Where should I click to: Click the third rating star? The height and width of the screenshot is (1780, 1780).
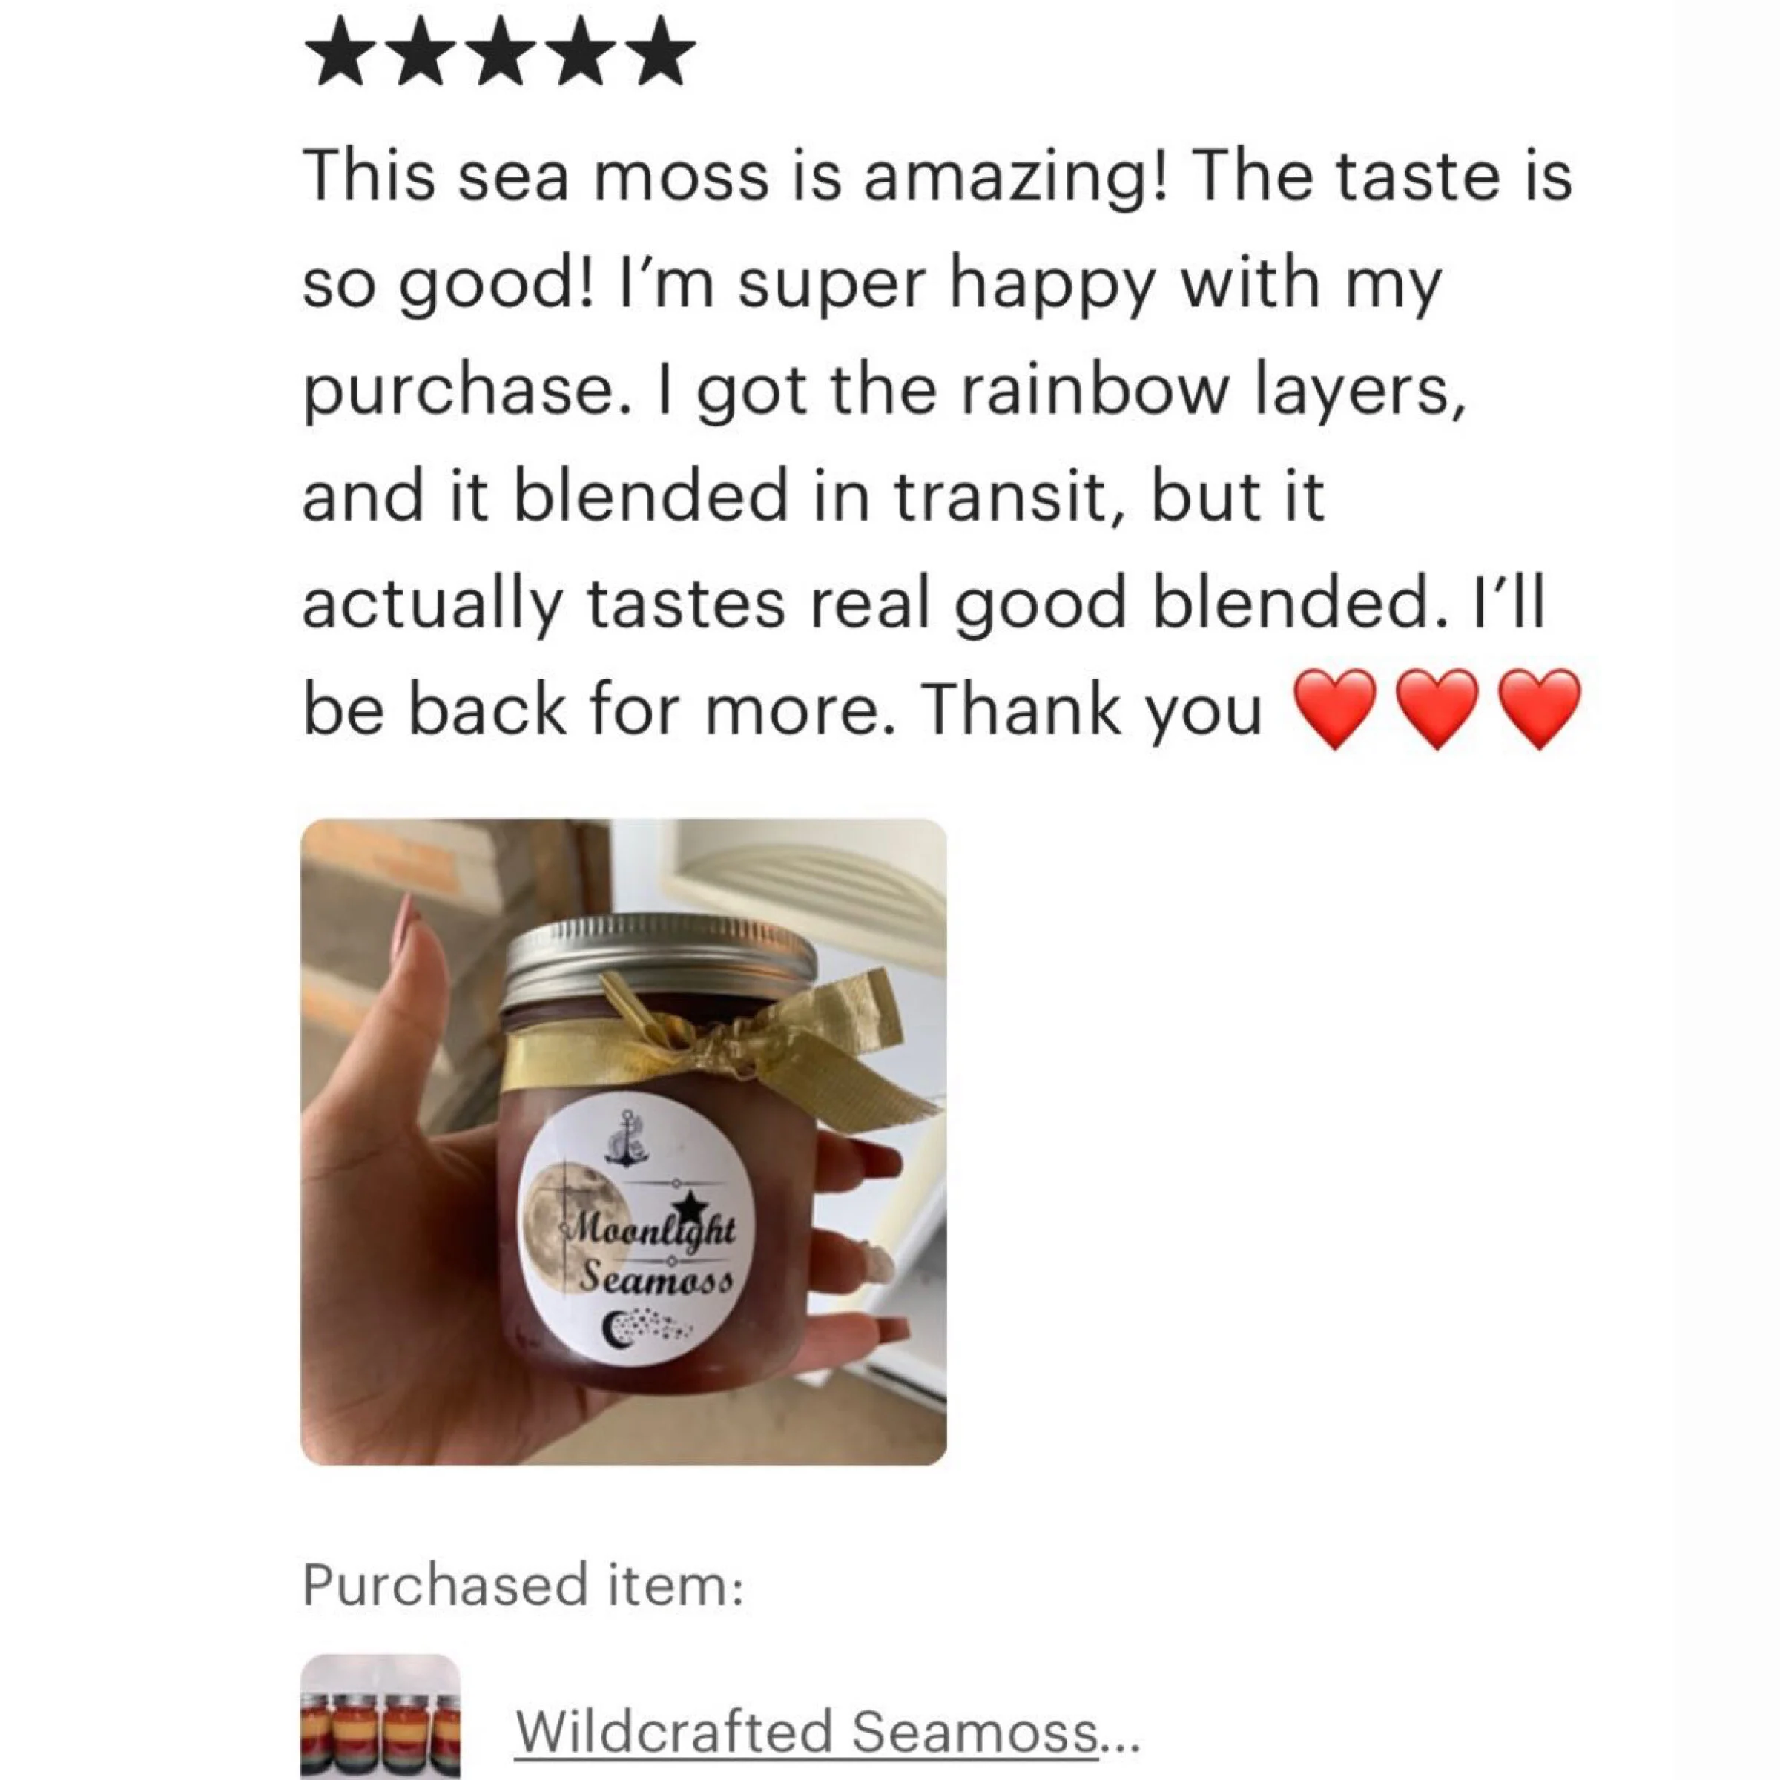499,50
